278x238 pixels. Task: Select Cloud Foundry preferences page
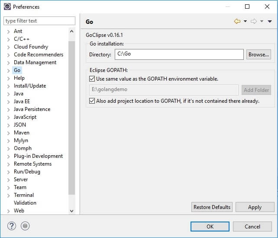pos(31,47)
